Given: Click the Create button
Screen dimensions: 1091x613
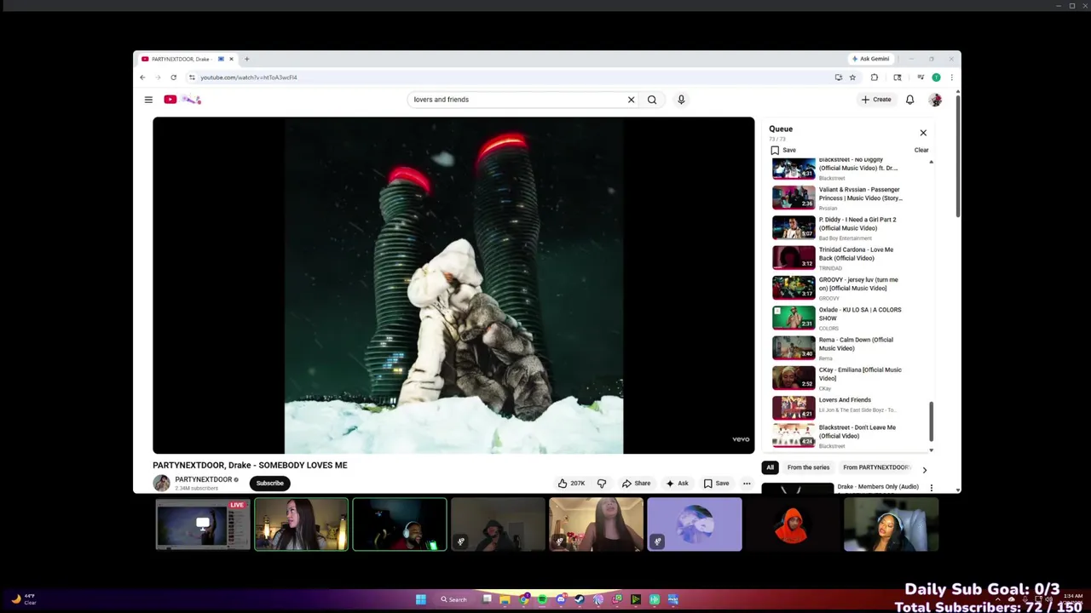Looking at the screenshot, I should coord(876,100).
